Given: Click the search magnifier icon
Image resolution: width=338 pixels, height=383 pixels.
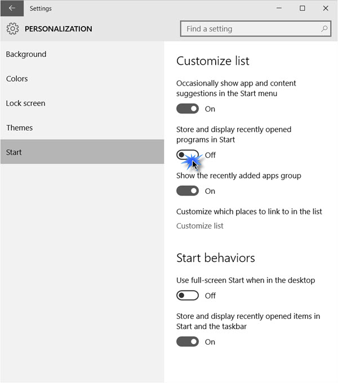Looking at the screenshot, I should (324, 29).
